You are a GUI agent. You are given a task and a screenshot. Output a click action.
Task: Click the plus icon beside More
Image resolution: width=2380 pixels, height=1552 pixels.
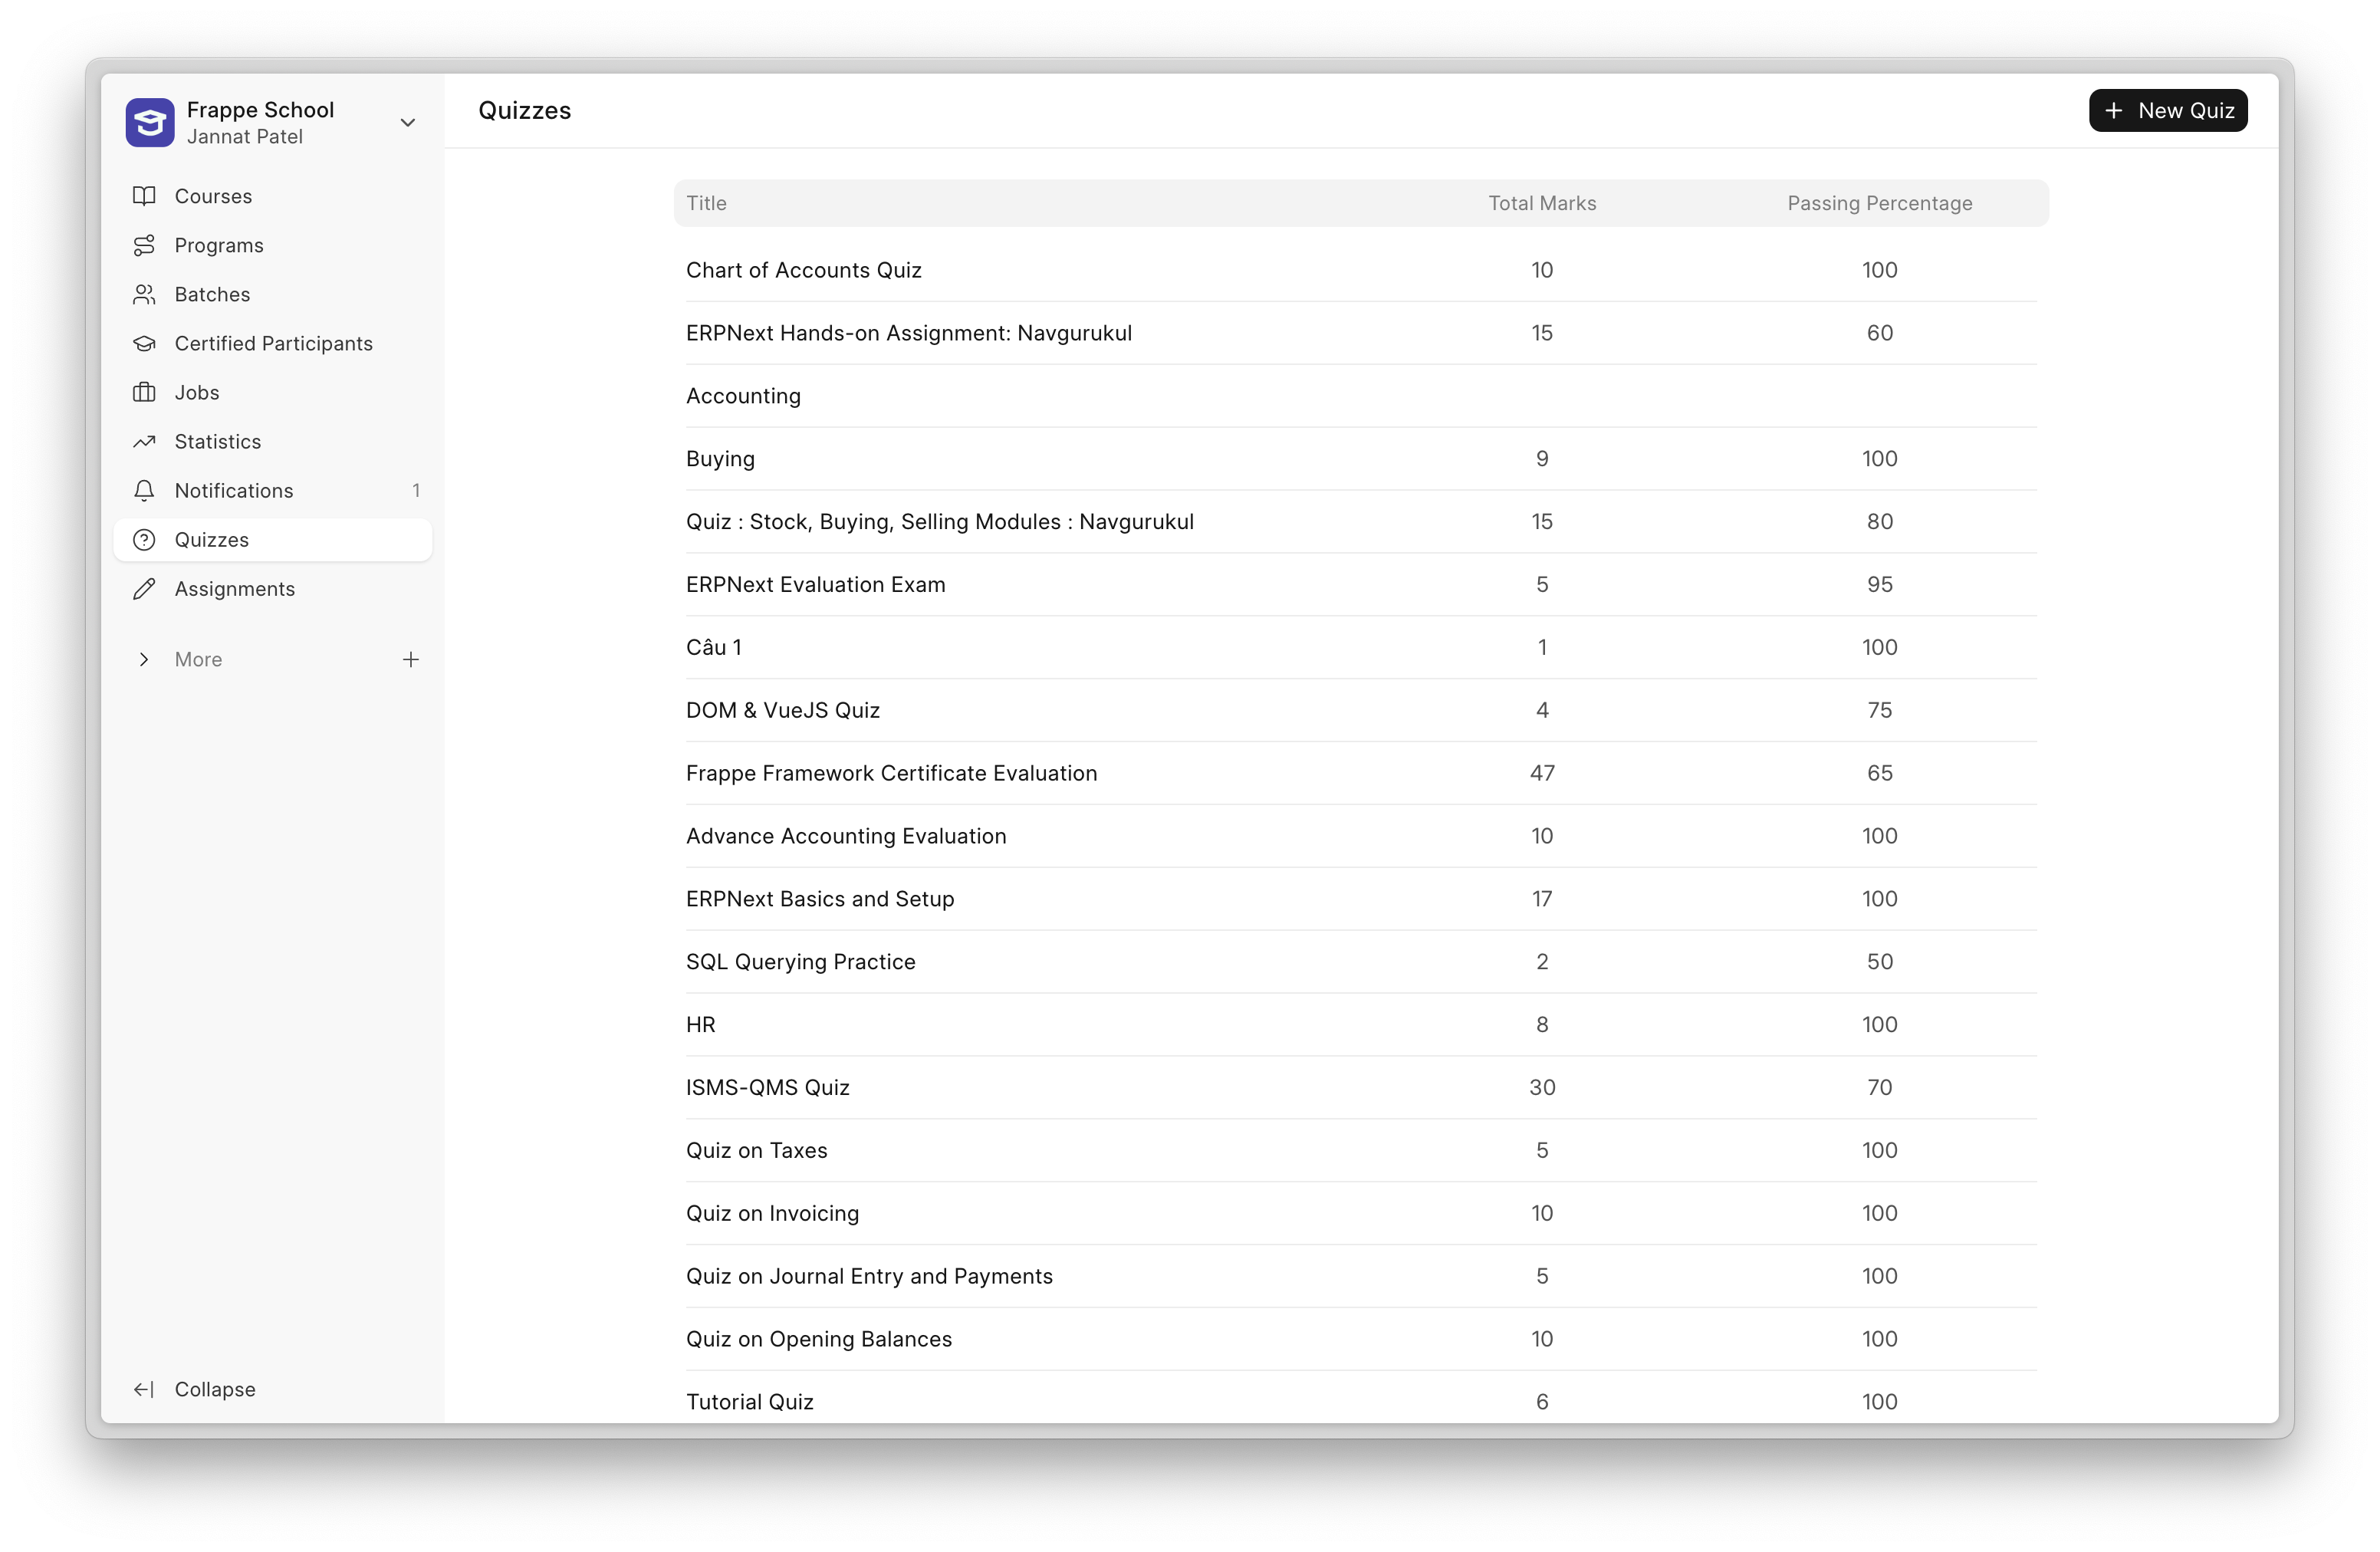click(411, 659)
